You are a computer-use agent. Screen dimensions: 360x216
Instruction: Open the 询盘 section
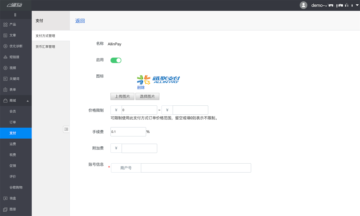pos(12,198)
